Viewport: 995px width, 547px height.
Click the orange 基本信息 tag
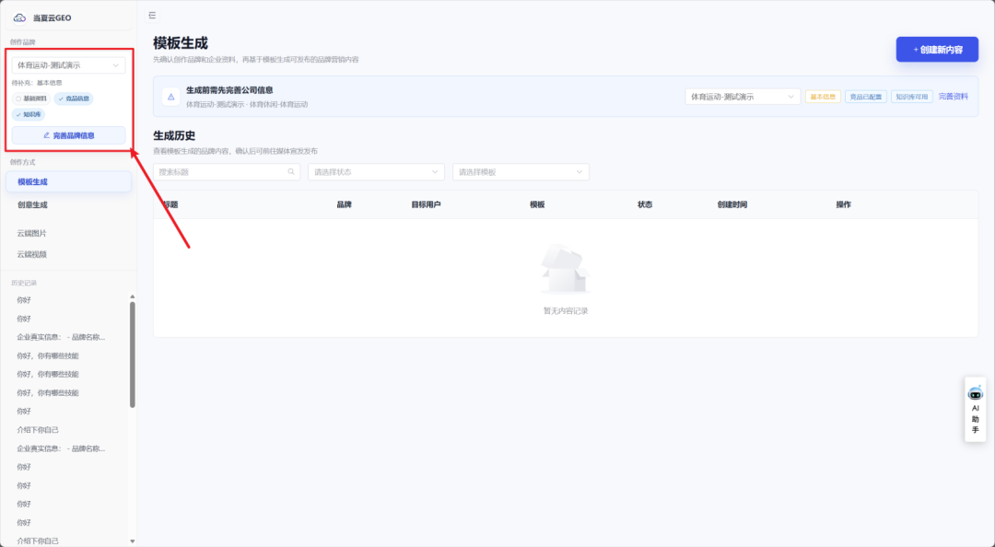823,97
